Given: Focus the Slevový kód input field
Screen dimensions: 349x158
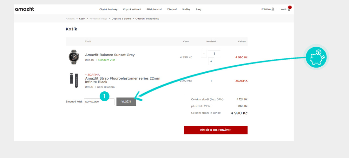Looking at the screenshot, I should pos(99,102).
